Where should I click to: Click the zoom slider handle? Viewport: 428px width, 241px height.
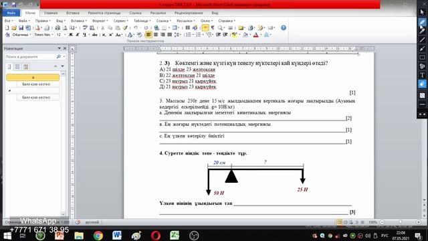[x=400, y=222]
